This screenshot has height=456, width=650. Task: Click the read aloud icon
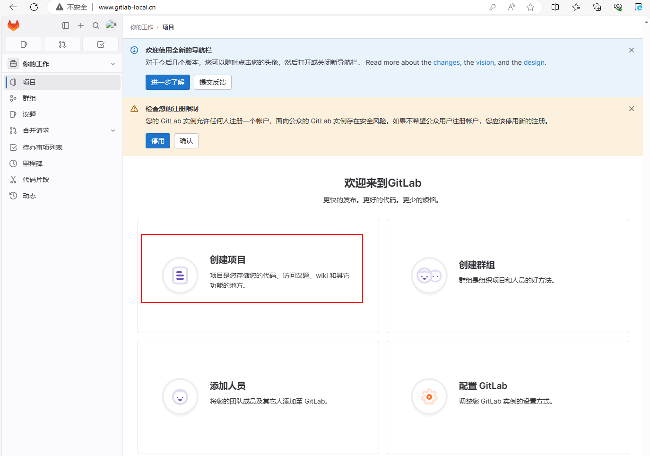pos(511,7)
